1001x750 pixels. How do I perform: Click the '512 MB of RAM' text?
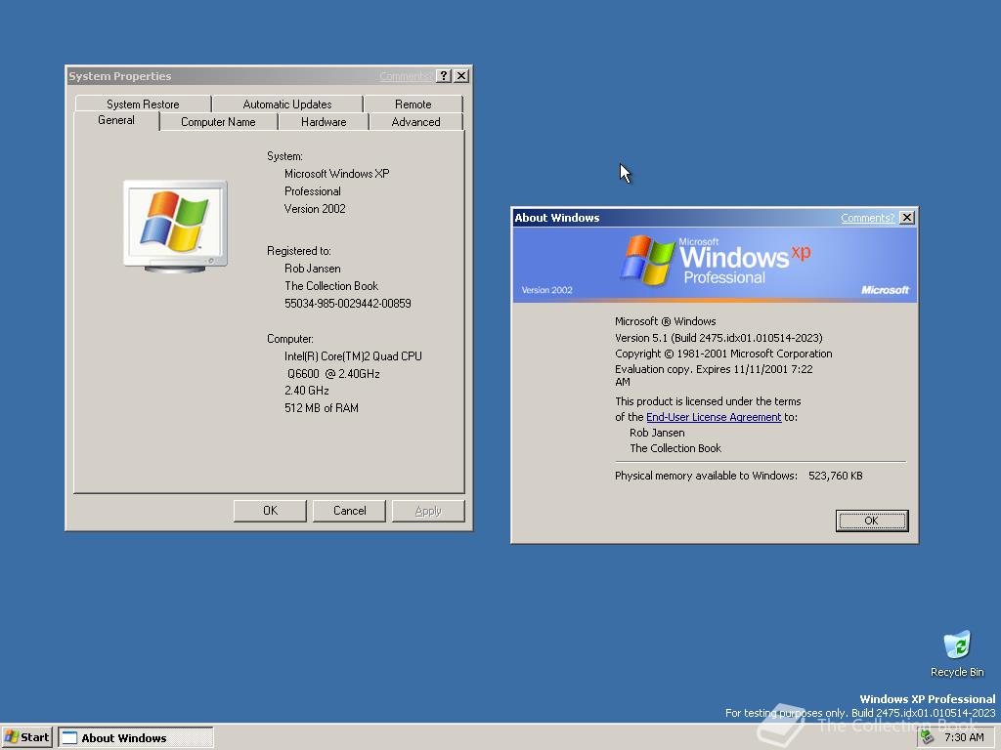321,408
